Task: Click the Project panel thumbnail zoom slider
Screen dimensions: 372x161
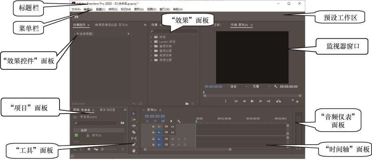Action: pyautogui.click(x=103, y=149)
